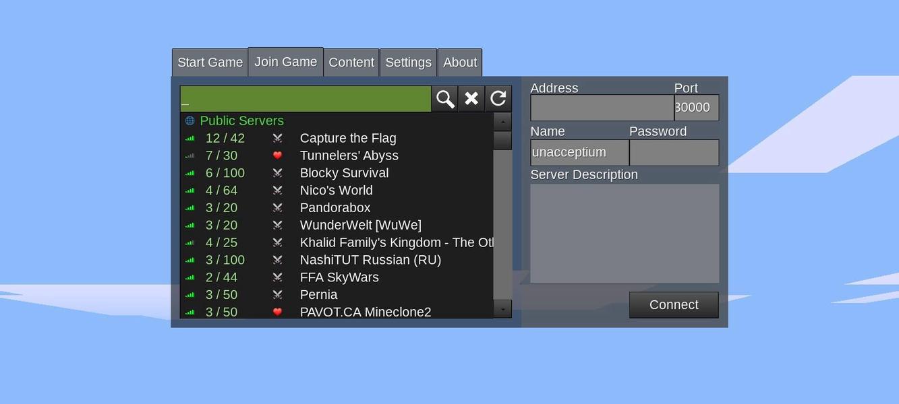Select the Nico's World server
Screen dimensions: 899x404
pos(336,191)
